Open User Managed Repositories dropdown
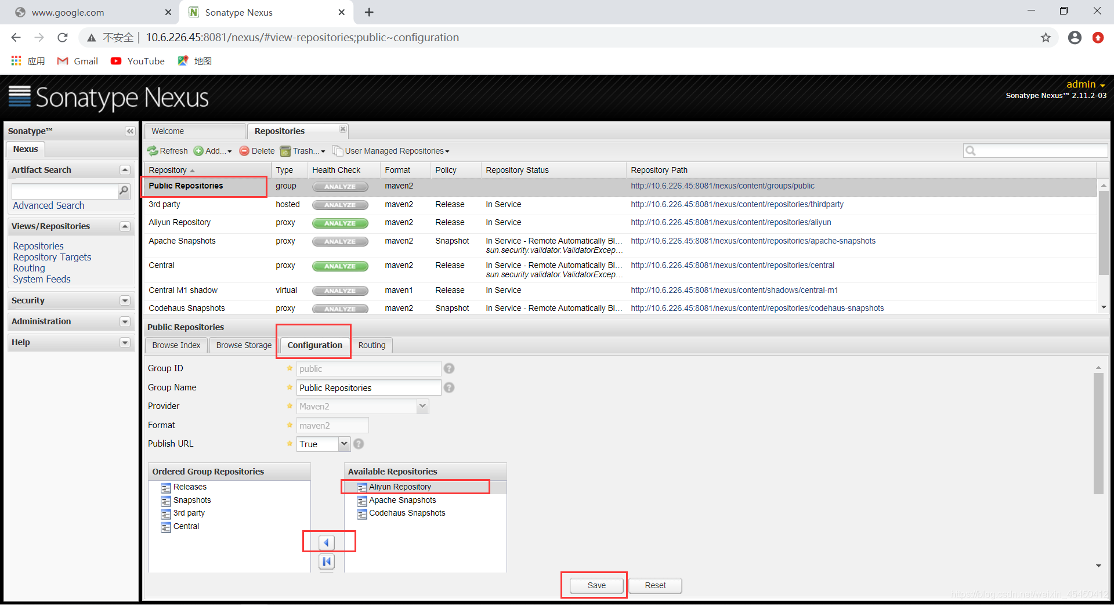Image resolution: width=1114 pixels, height=605 pixels. tap(391, 151)
